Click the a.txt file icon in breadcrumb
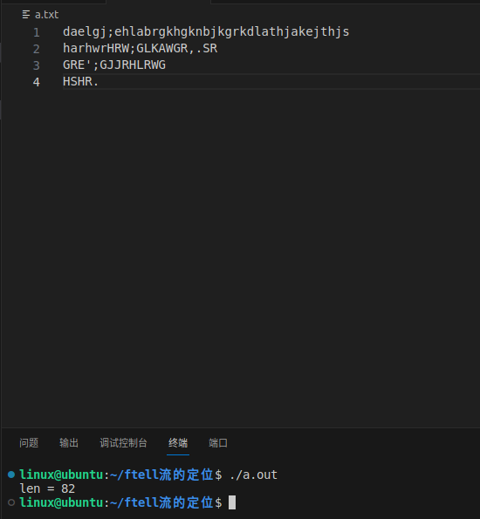 tap(26, 15)
